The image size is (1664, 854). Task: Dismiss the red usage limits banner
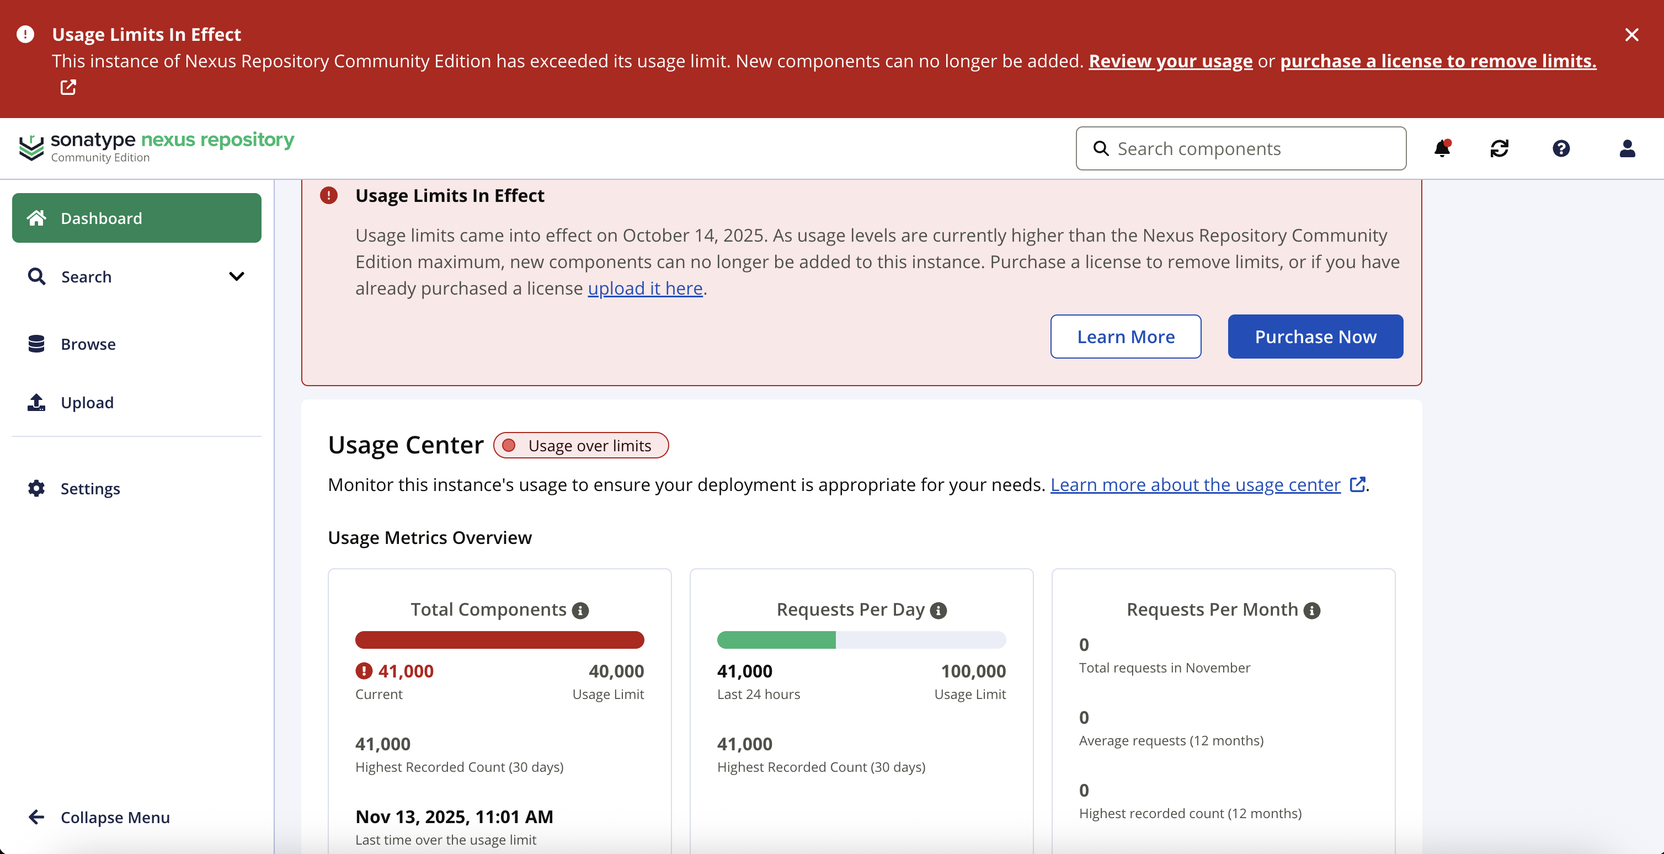(x=1631, y=35)
